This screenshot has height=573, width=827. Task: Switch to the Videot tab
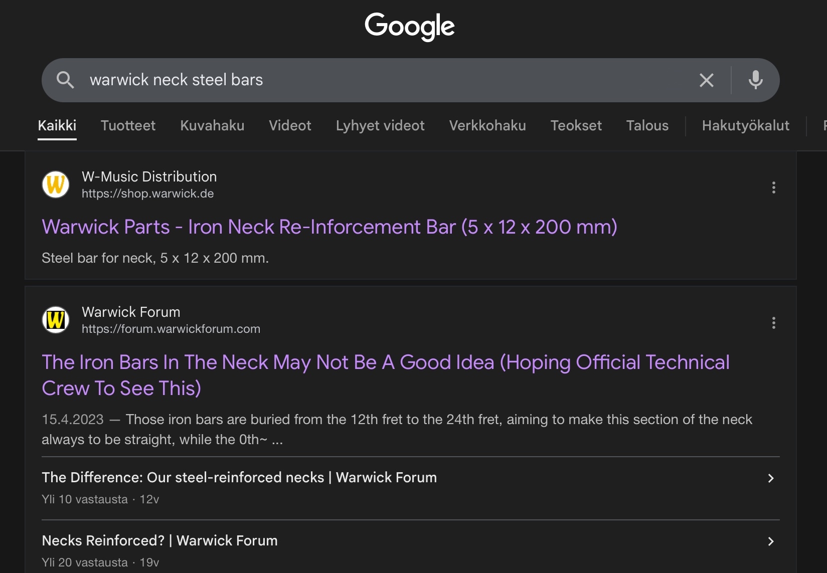pyautogui.click(x=290, y=125)
